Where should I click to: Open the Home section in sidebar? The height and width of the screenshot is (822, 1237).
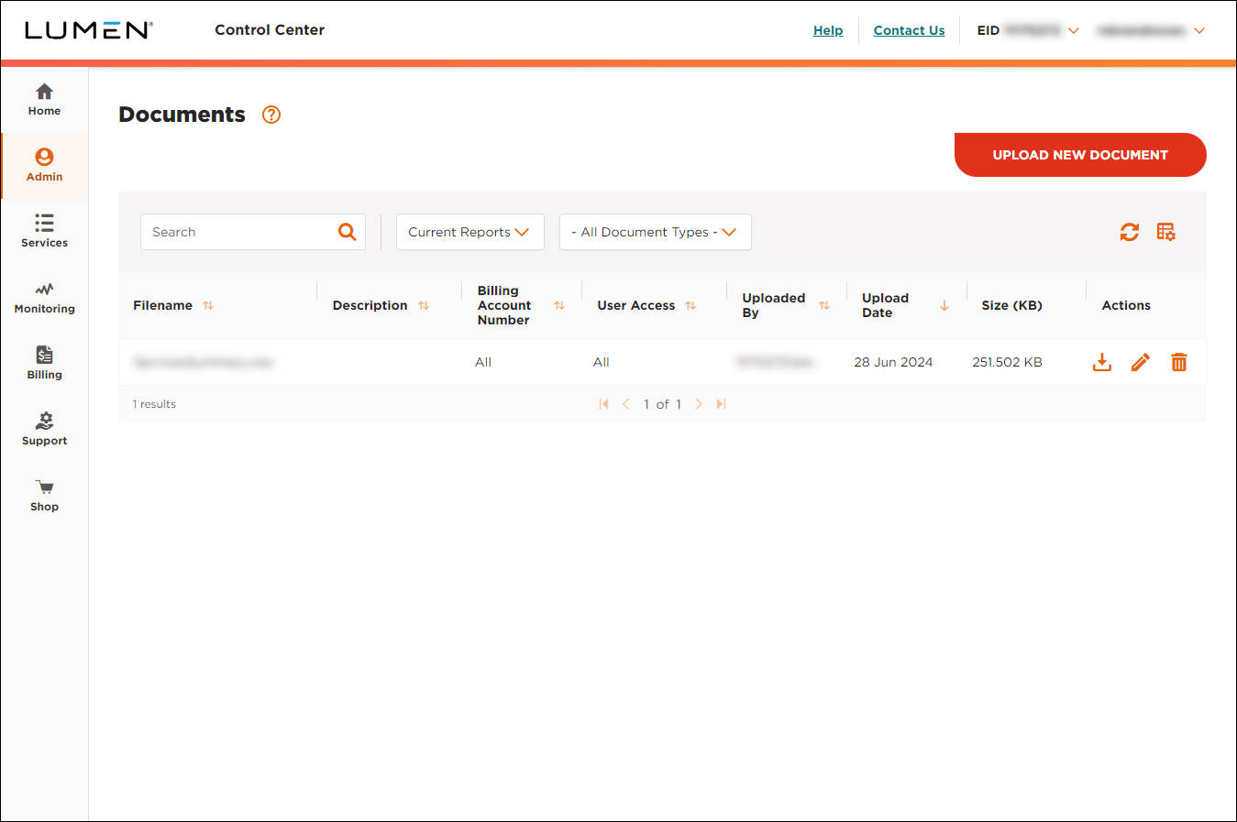pos(44,100)
